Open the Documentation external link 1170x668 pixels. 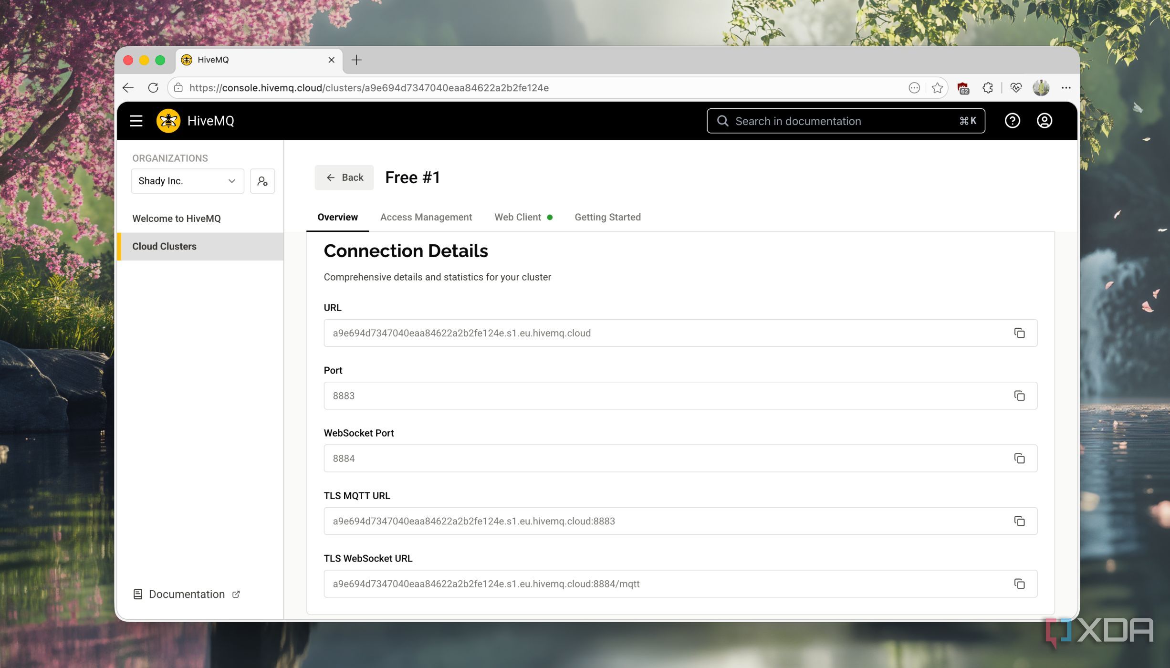tap(187, 595)
